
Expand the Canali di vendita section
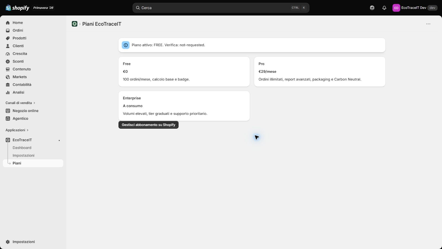(x=20, y=103)
